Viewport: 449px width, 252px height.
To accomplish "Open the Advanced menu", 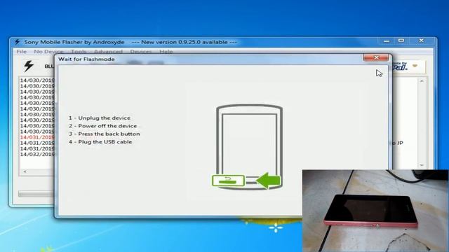I will point(108,52).
